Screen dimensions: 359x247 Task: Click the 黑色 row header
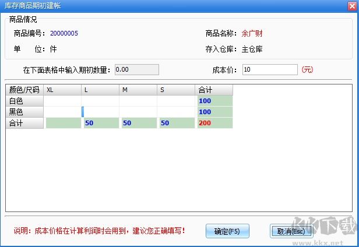point(24,112)
